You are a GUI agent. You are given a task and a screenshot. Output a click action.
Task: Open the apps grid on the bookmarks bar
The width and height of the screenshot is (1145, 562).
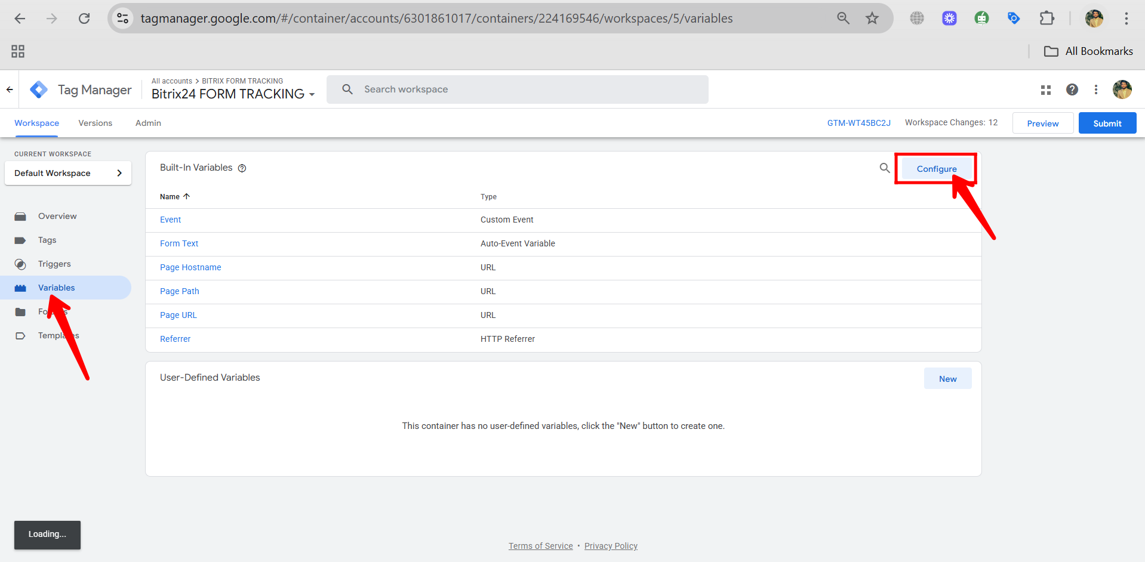point(18,51)
